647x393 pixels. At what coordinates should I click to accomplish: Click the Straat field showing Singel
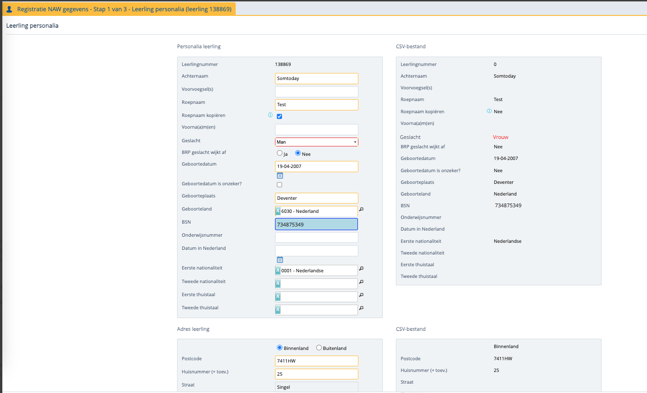[317, 387]
